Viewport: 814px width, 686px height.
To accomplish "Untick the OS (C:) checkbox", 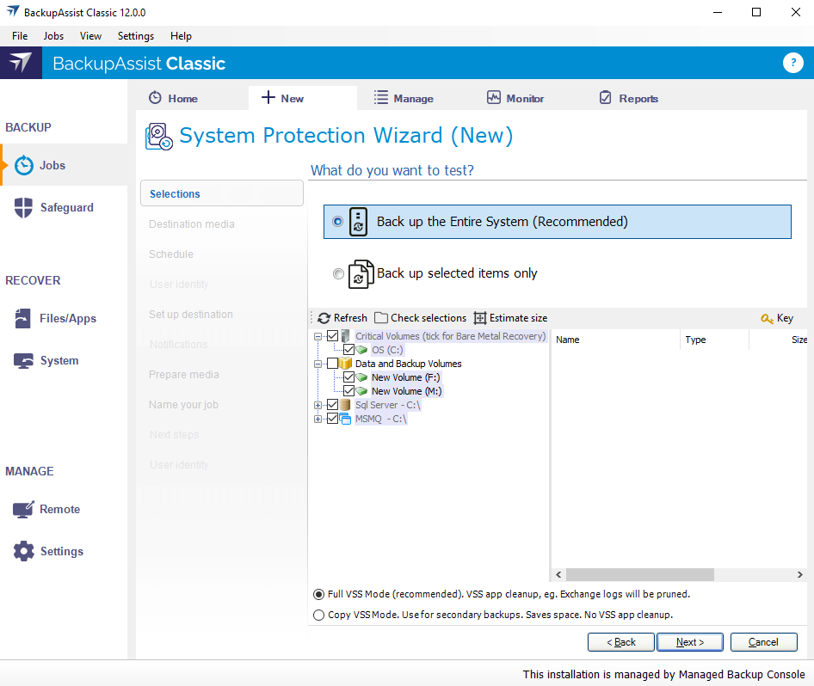I will point(348,350).
